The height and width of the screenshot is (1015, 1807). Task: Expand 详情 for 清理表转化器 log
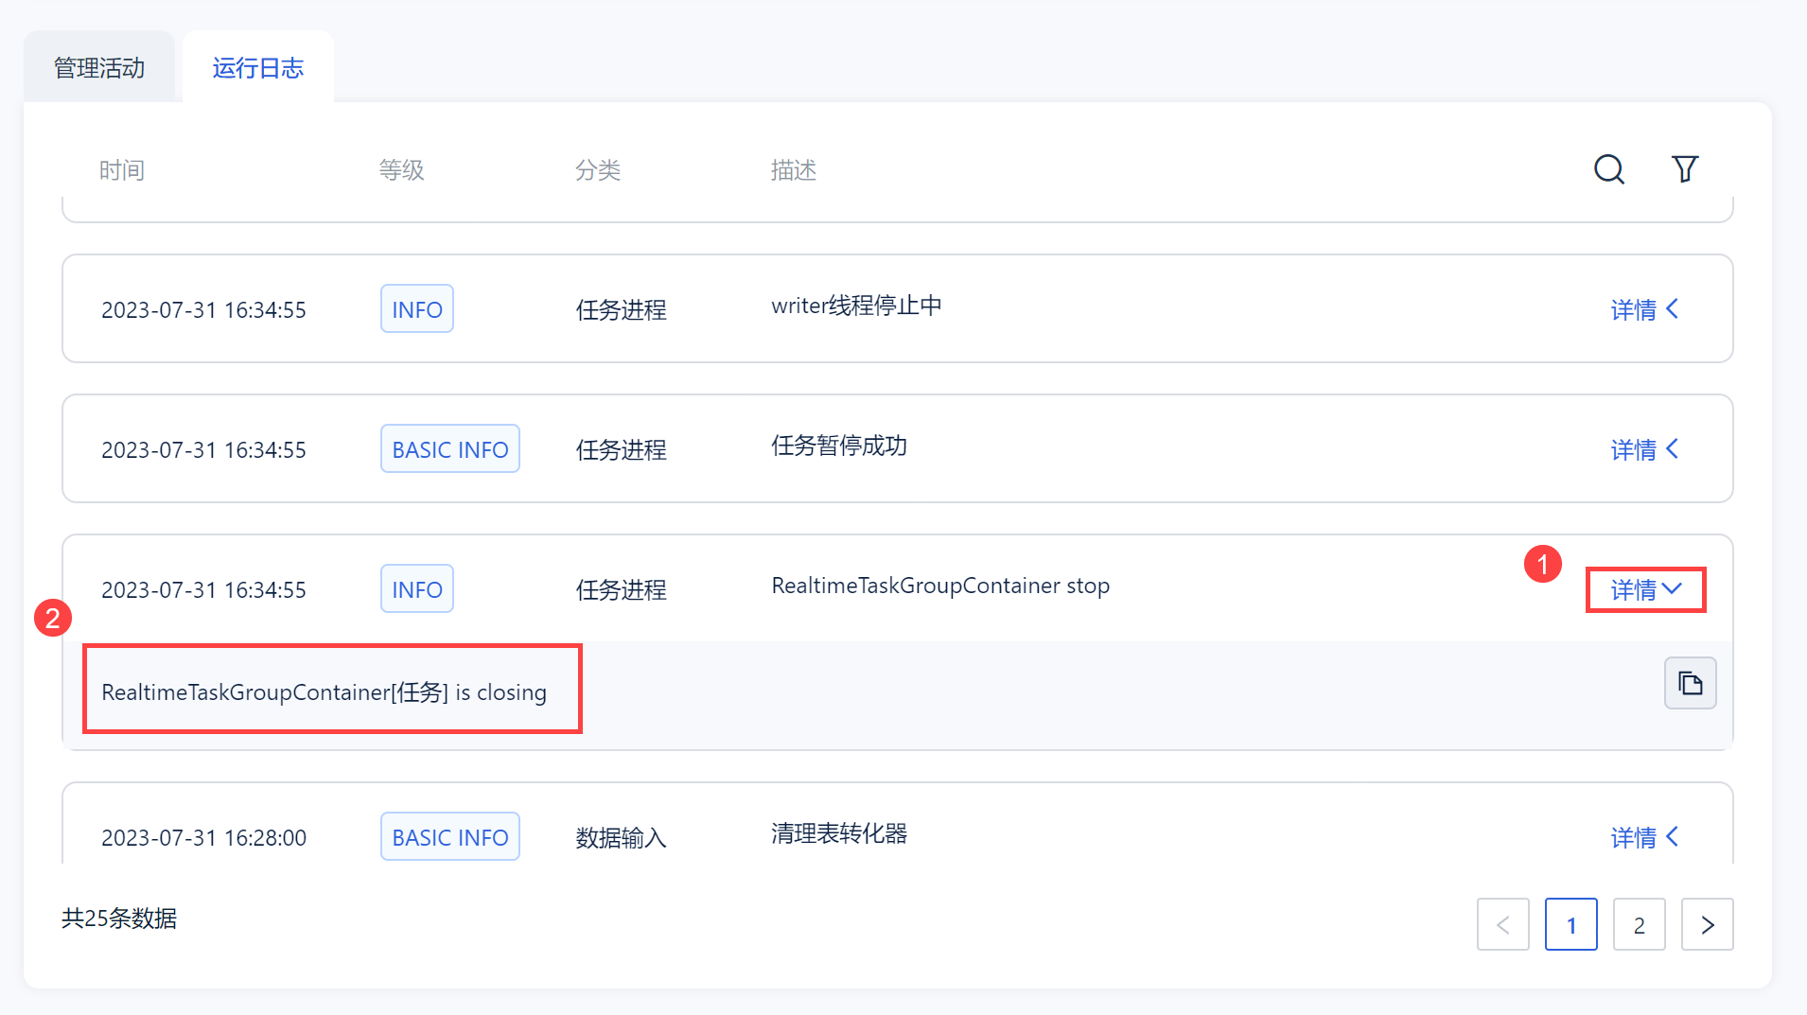click(1644, 837)
